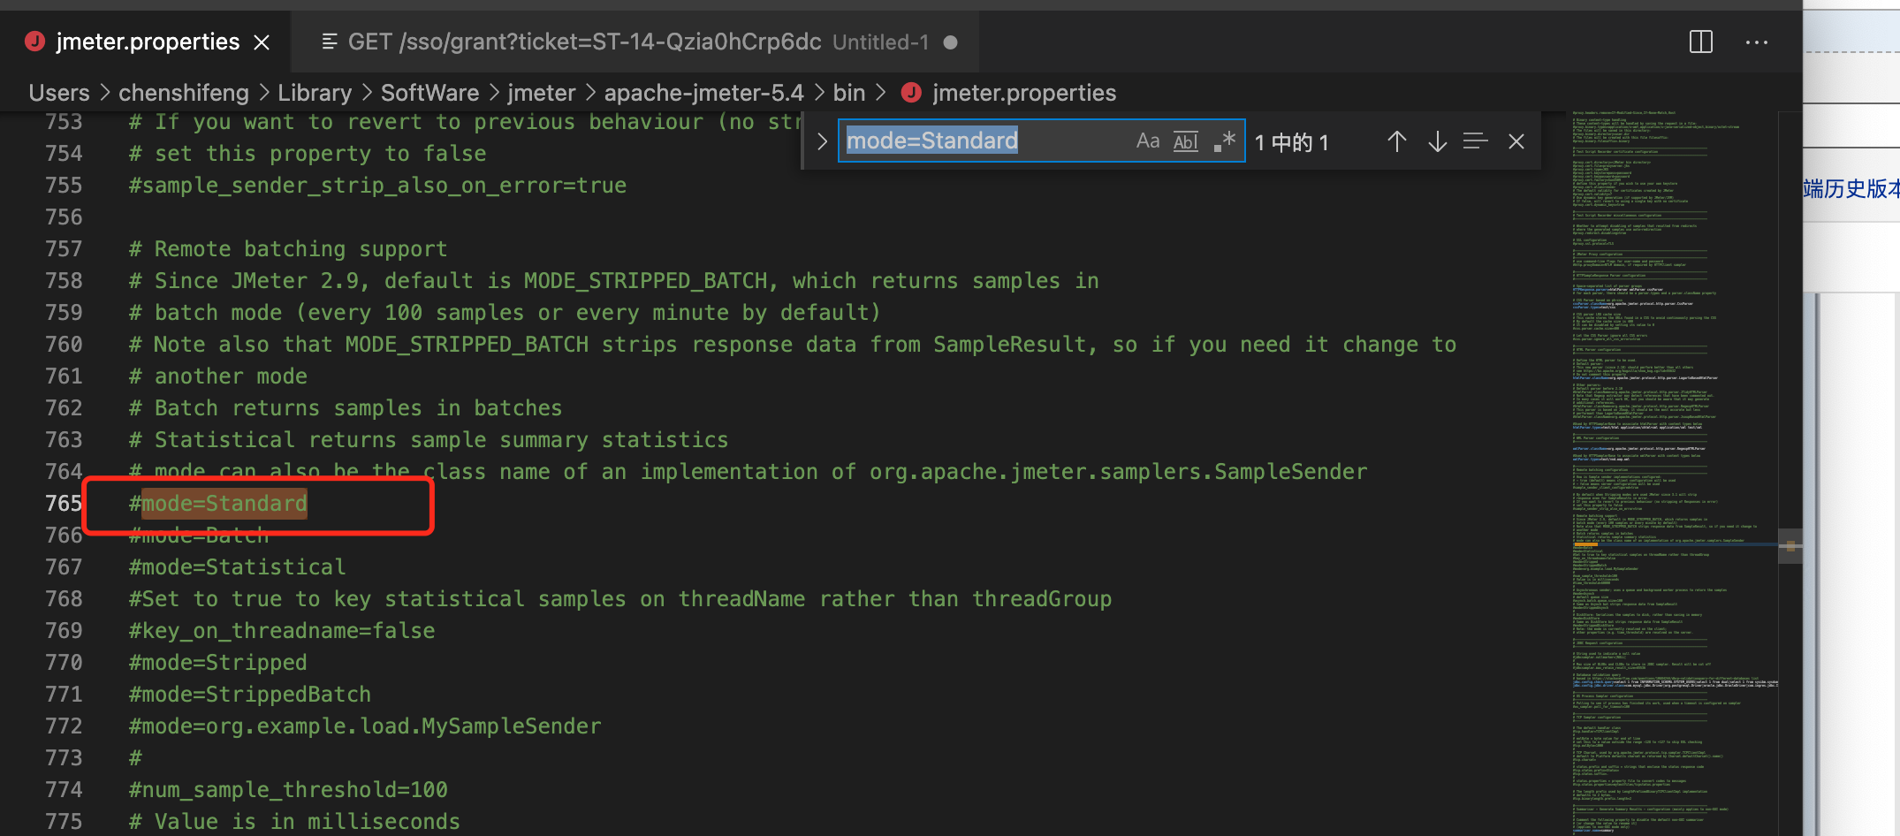Click the jmeter breadcrumb folder

click(x=542, y=93)
